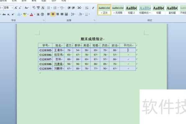This screenshot has height=124, width=186.
Task: Expand the bullet library arrow
Action: point(51,8)
